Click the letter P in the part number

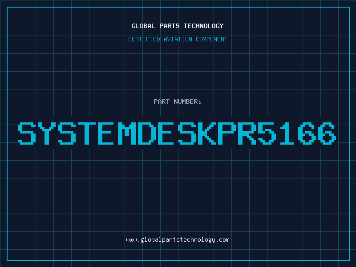[x=227, y=133]
